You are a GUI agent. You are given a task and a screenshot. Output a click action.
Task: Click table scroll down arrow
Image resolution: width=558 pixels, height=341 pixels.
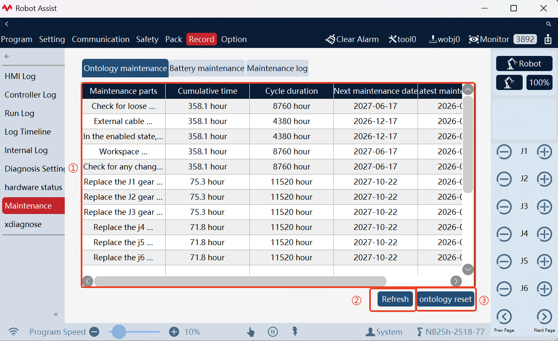[468, 269]
